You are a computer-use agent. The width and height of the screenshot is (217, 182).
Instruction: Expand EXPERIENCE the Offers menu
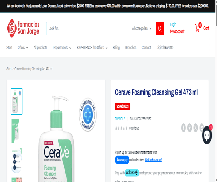tap(92, 48)
